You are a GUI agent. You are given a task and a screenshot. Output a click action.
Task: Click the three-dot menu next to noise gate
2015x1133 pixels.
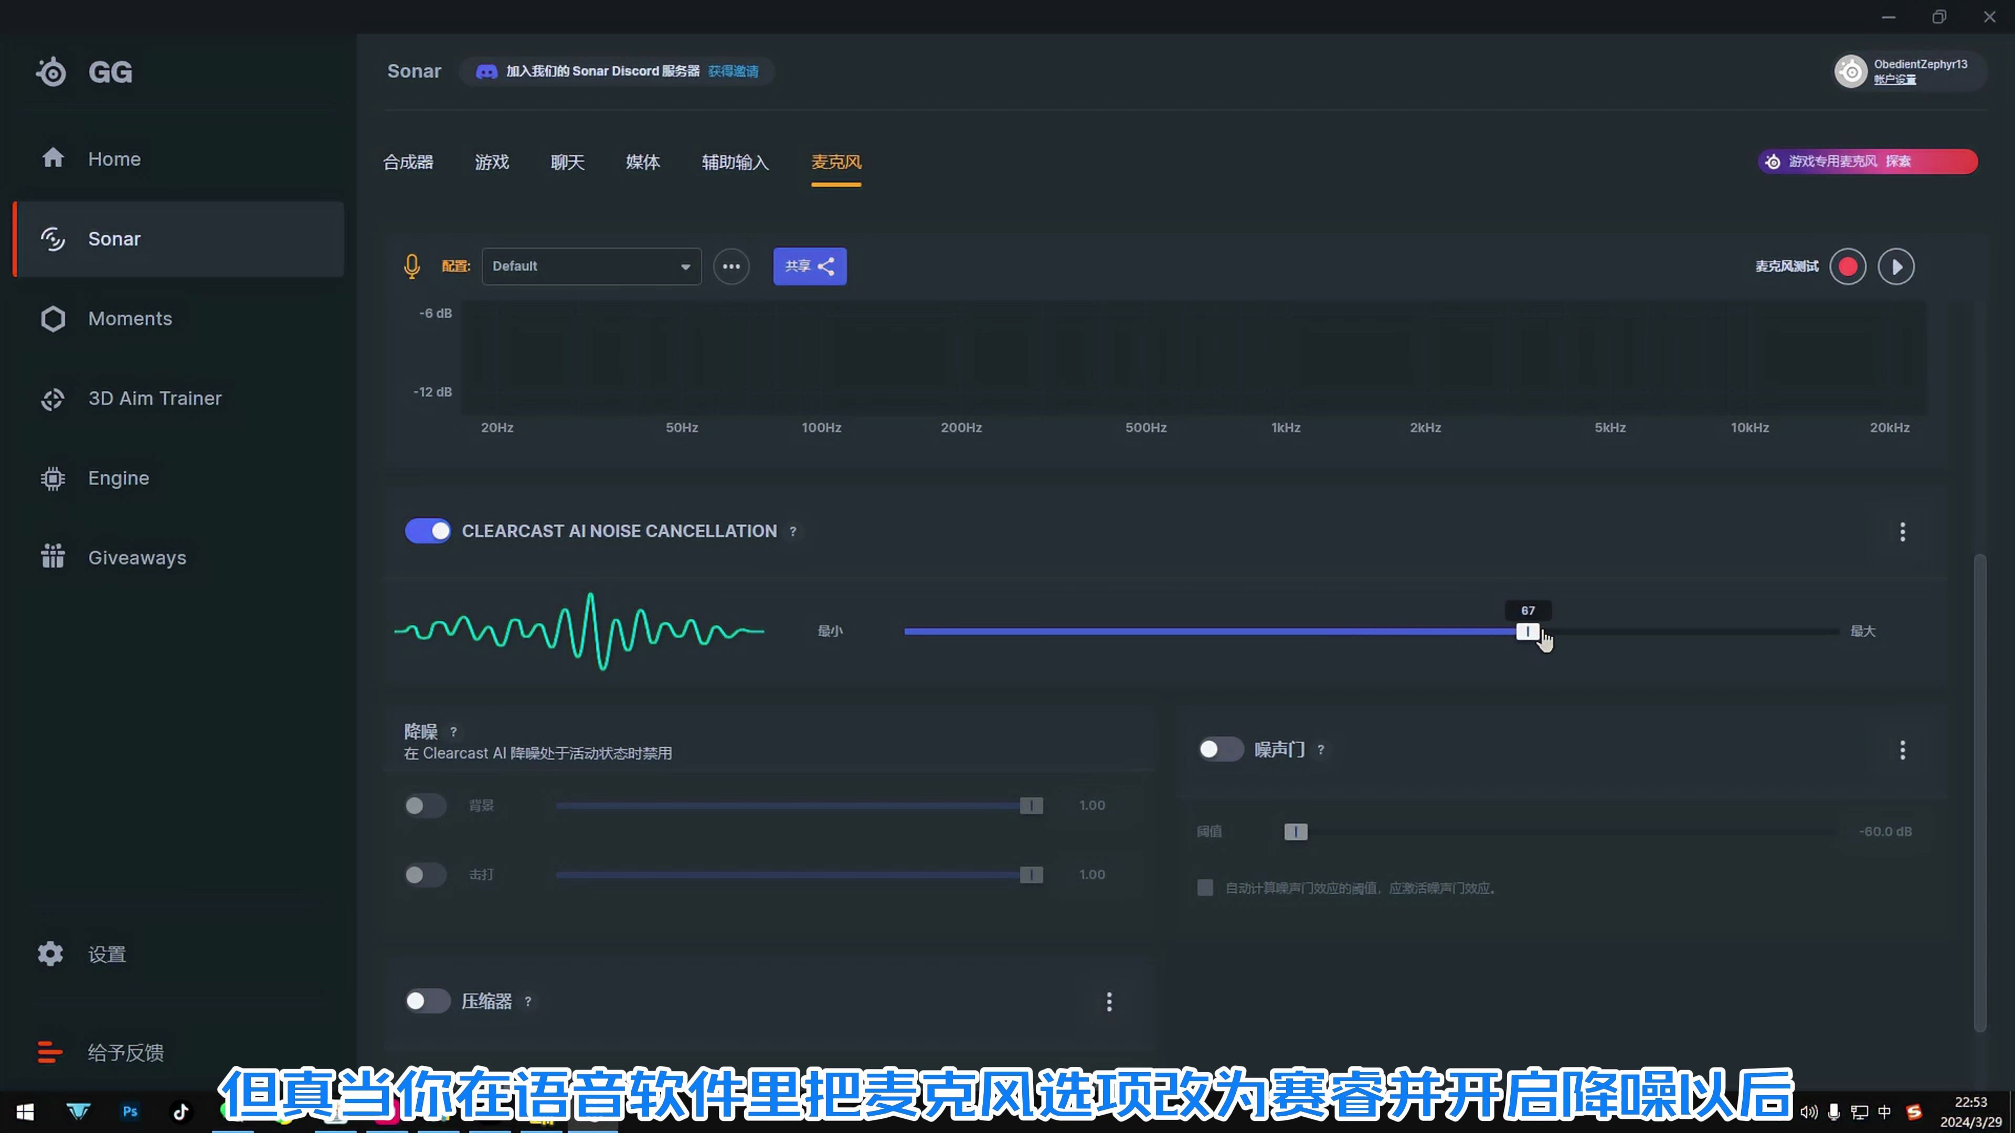pyautogui.click(x=1903, y=749)
